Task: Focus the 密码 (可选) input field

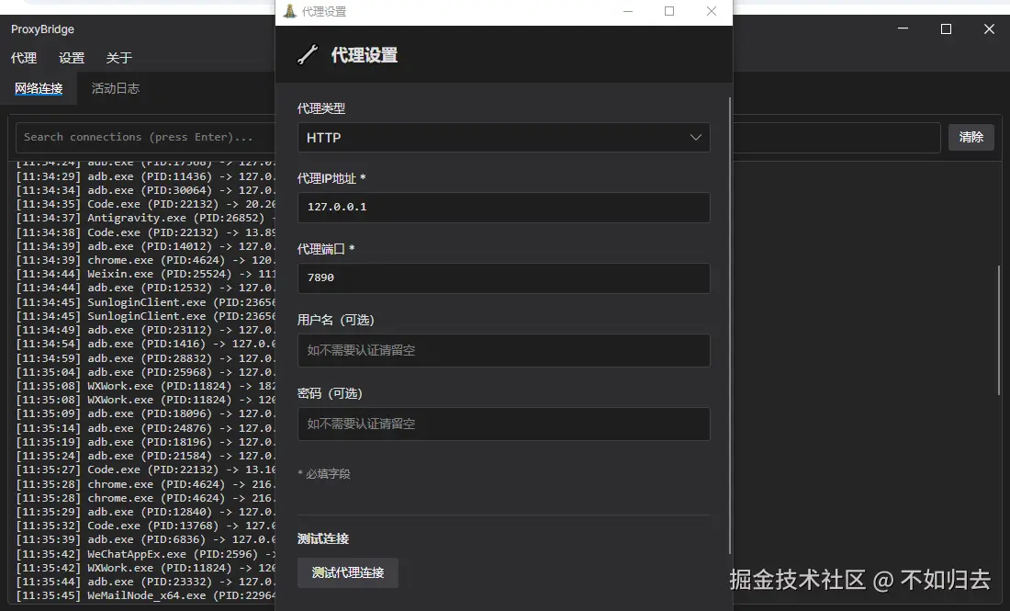Action: (x=504, y=424)
